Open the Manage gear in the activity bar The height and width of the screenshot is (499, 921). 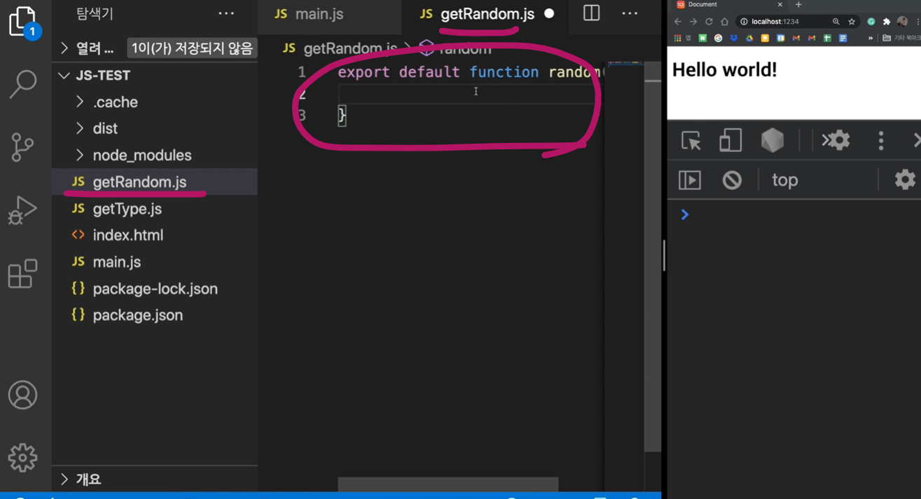(22, 457)
